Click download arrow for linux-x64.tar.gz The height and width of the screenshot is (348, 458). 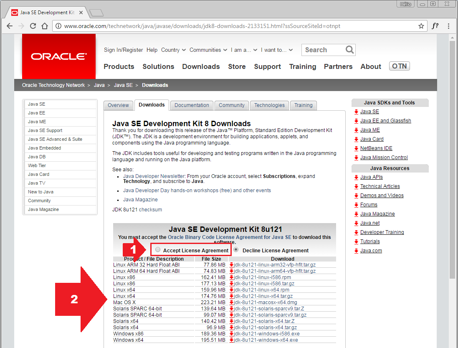click(231, 296)
